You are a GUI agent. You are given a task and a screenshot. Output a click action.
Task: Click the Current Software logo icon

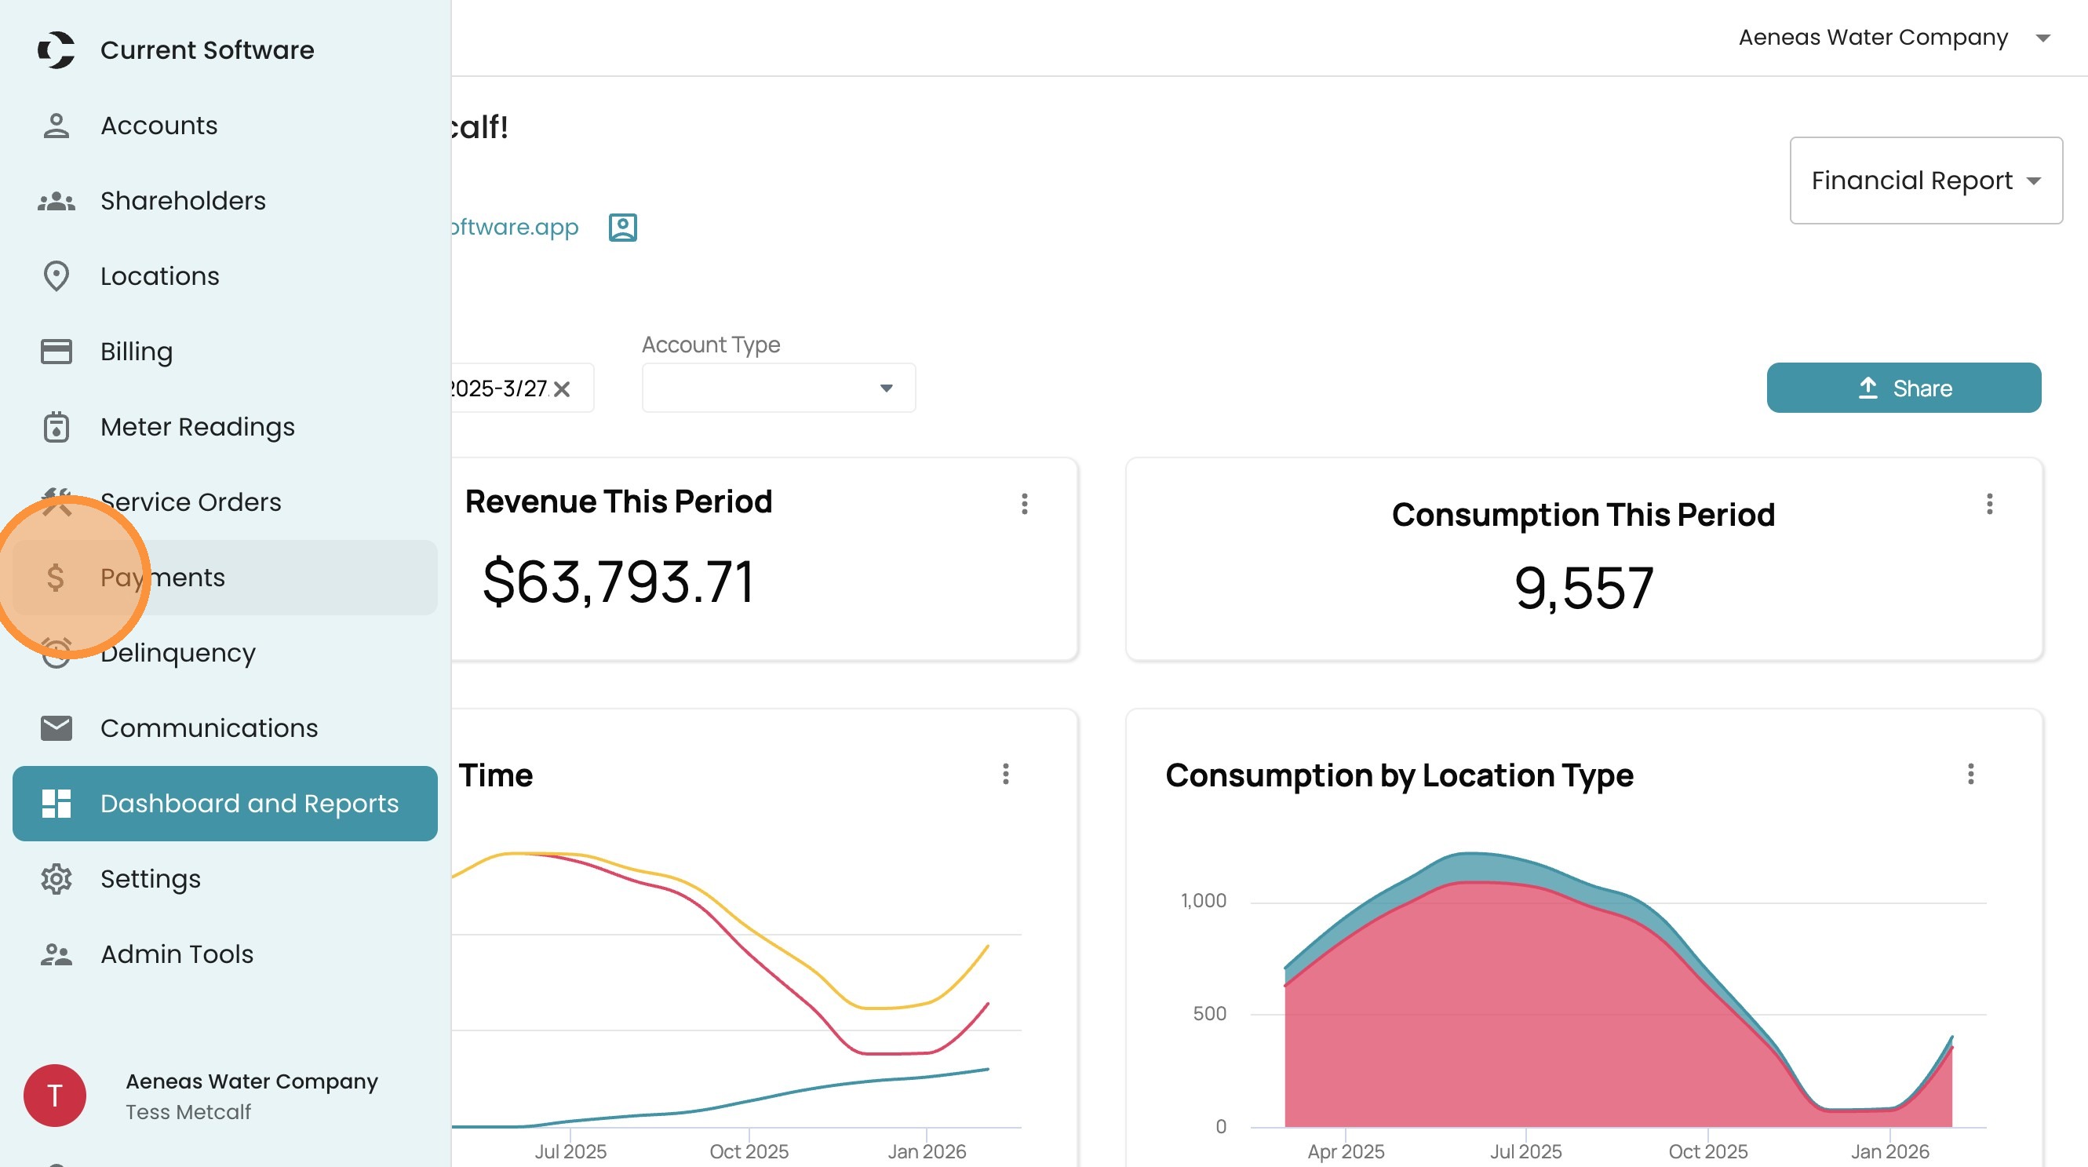[56, 50]
